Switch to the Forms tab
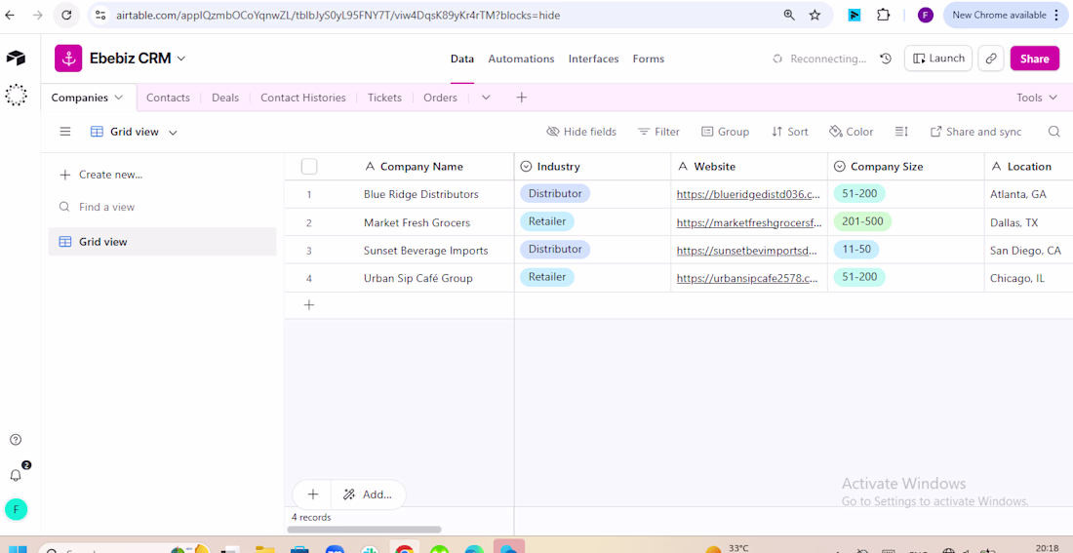 pyautogui.click(x=648, y=59)
